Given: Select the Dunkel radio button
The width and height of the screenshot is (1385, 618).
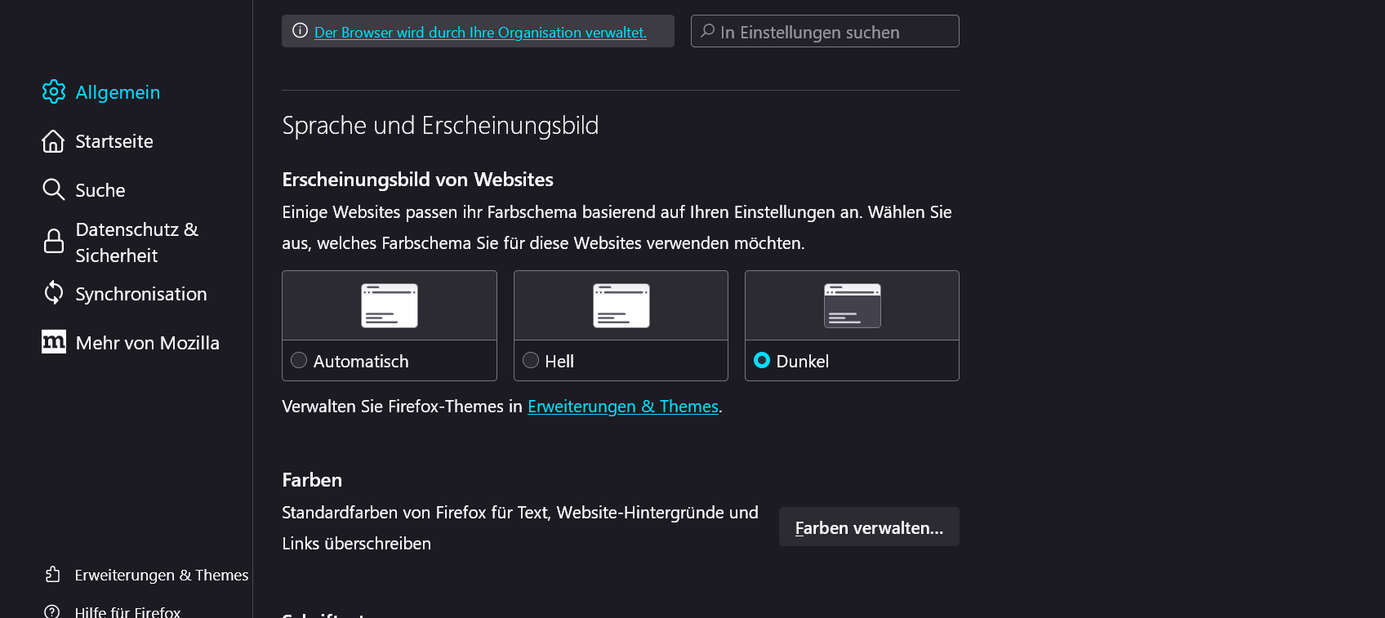Looking at the screenshot, I should pos(762,360).
